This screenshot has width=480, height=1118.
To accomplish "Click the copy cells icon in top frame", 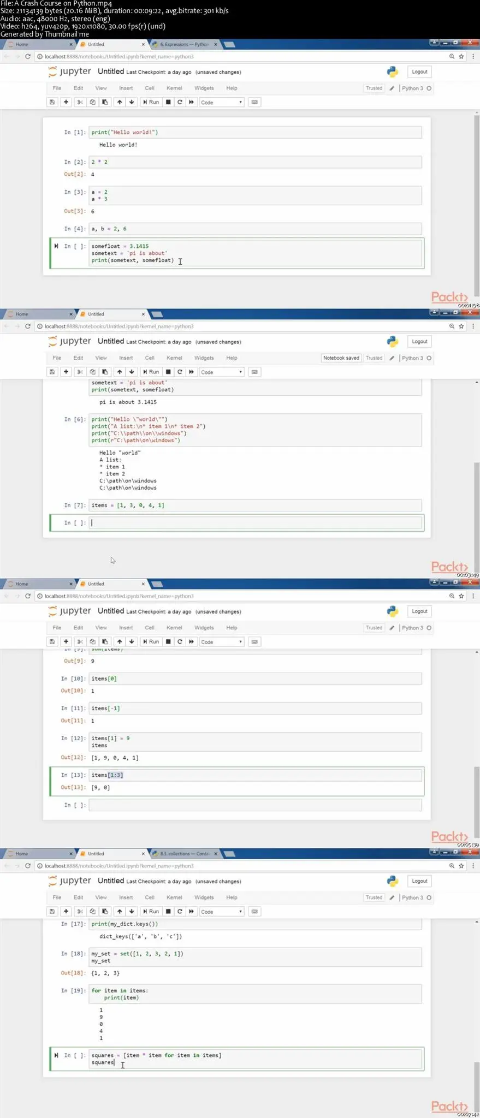I will click(92, 102).
